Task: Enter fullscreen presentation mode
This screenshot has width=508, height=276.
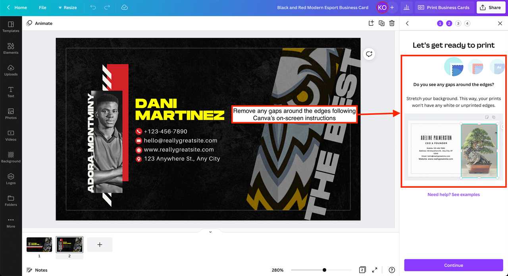Action: click(x=374, y=270)
